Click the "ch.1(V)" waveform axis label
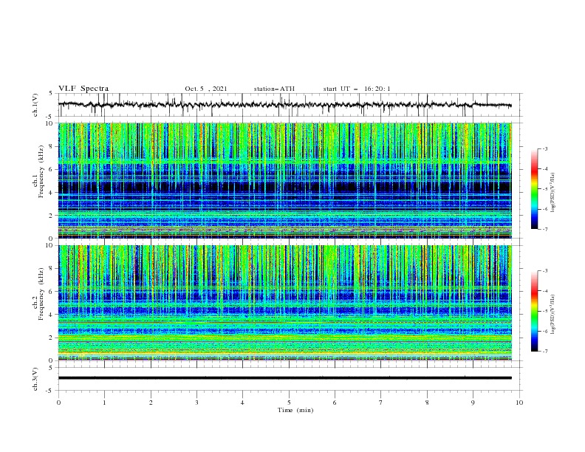Image resolution: width=585 pixels, height=452 pixels. coord(35,105)
